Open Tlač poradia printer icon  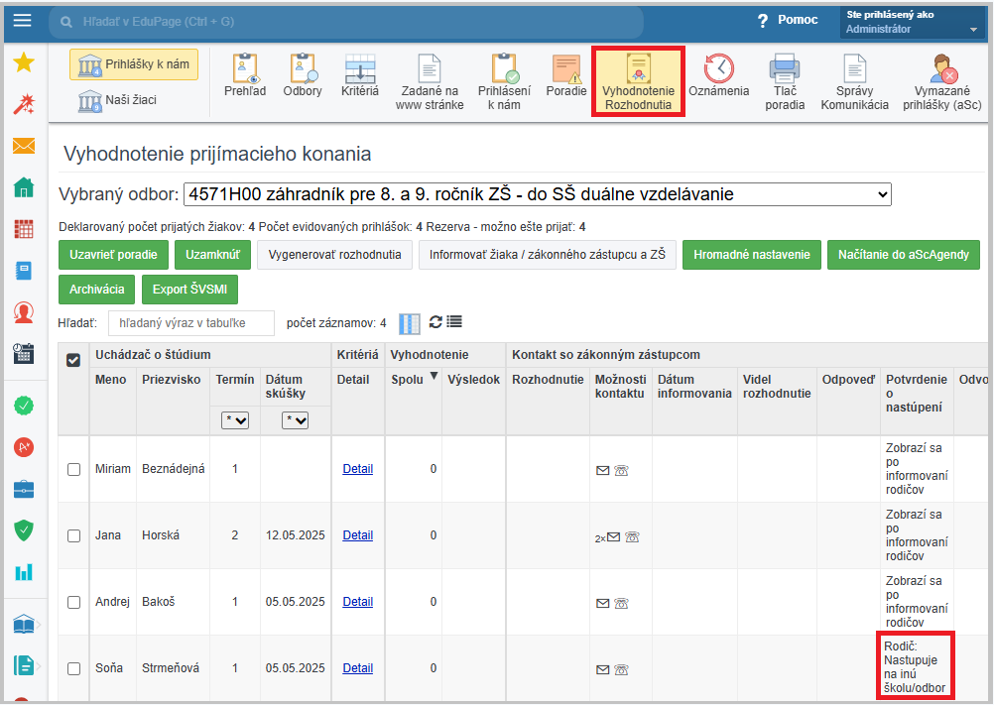(x=785, y=82)
